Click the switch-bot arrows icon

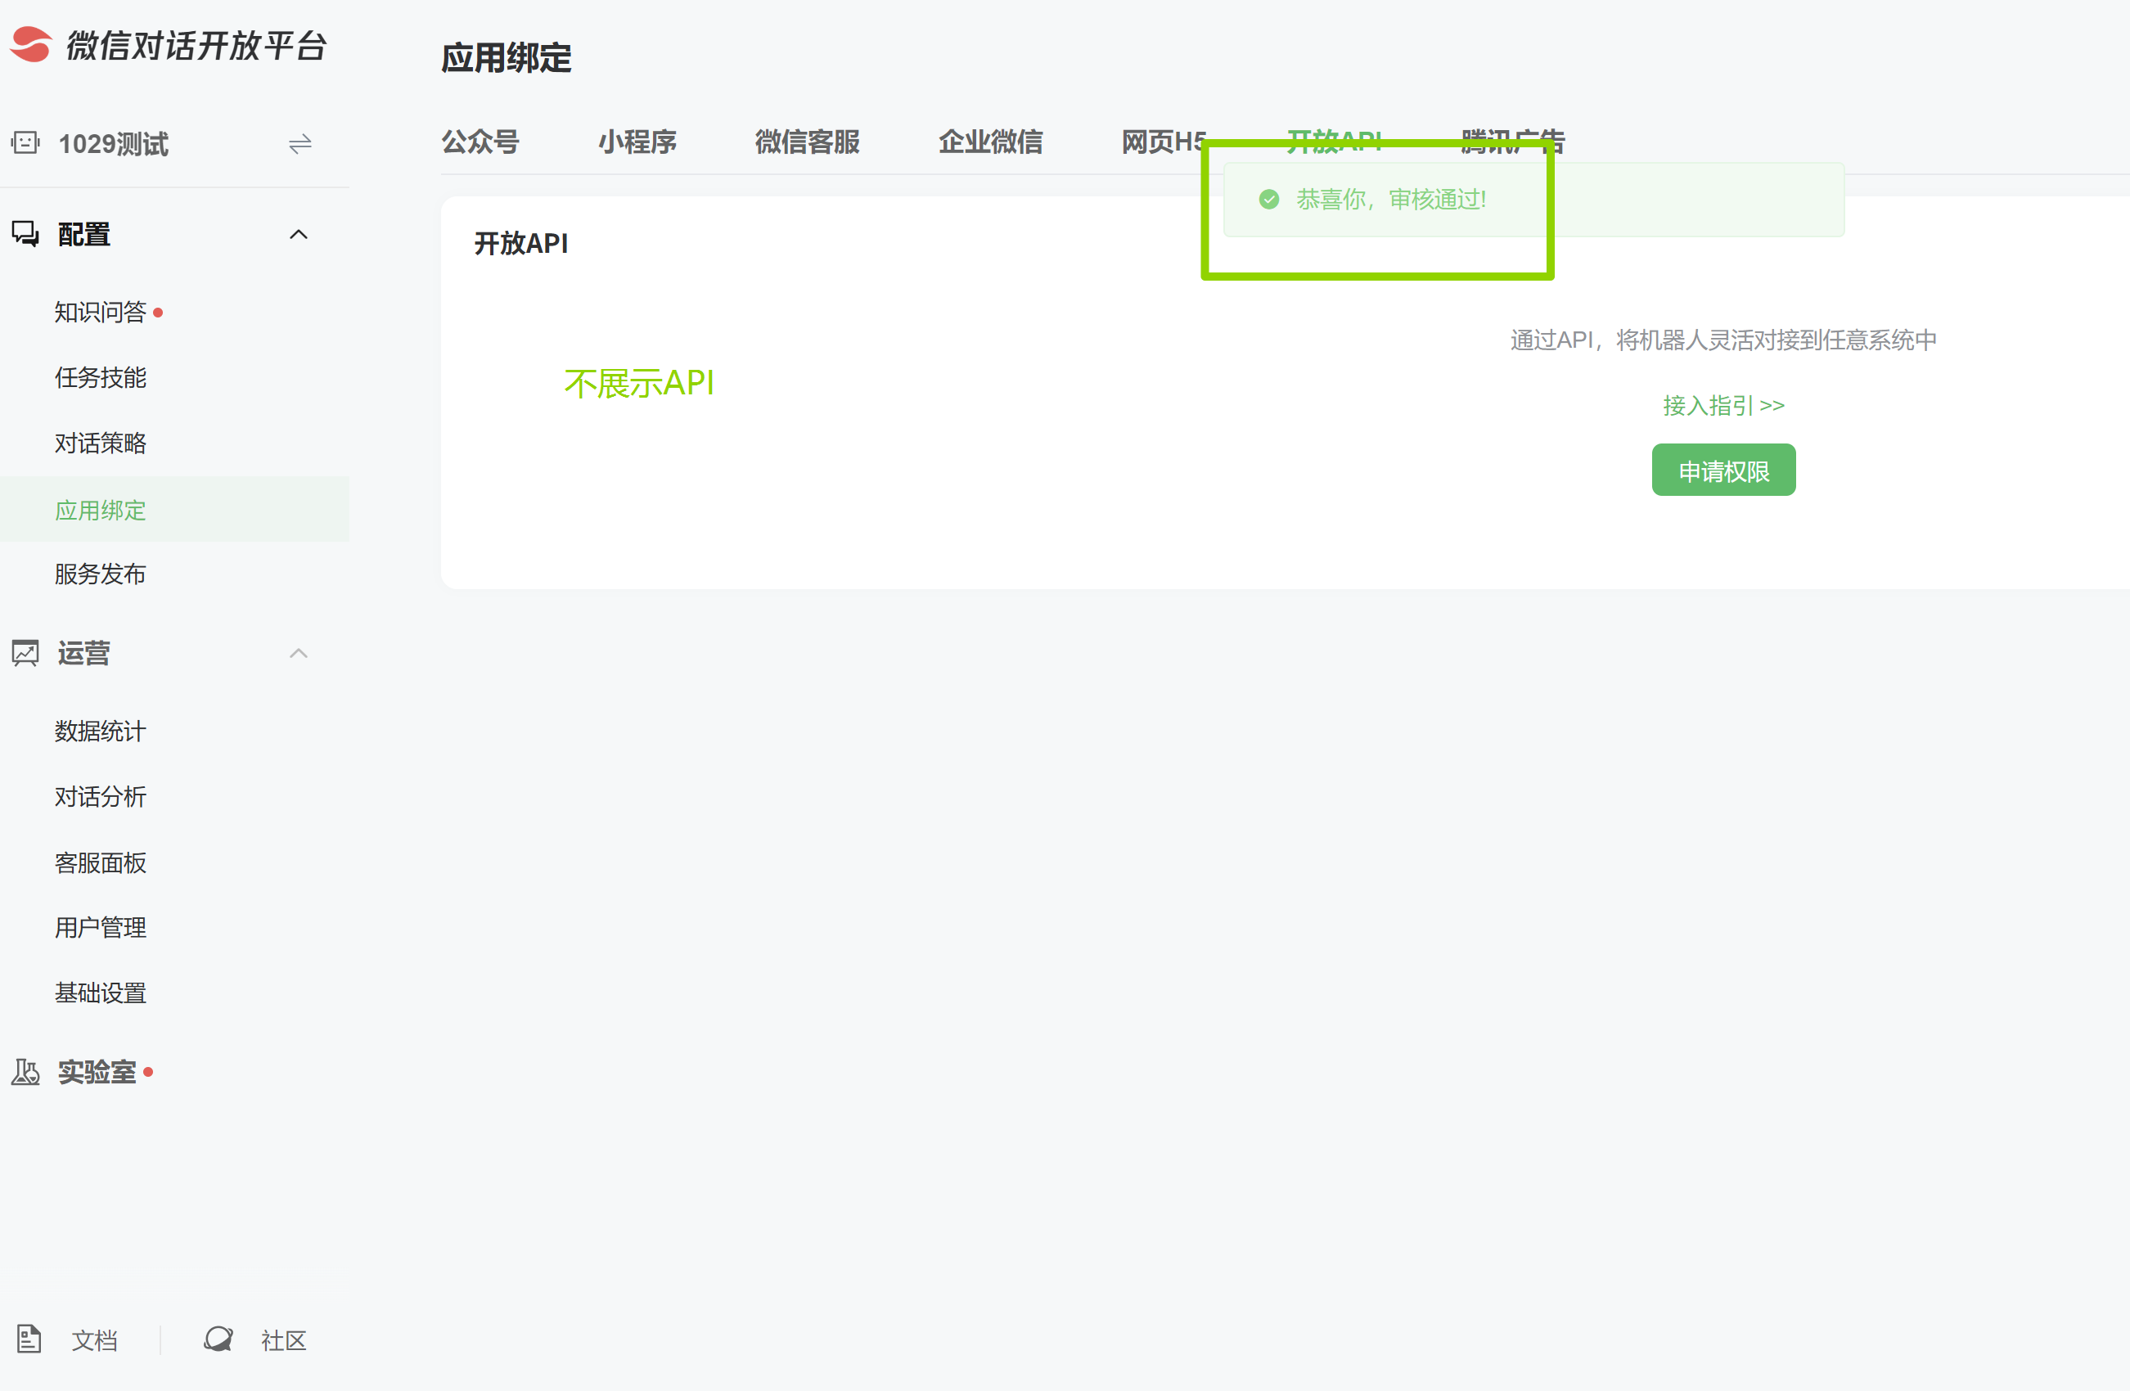[299, 144]
